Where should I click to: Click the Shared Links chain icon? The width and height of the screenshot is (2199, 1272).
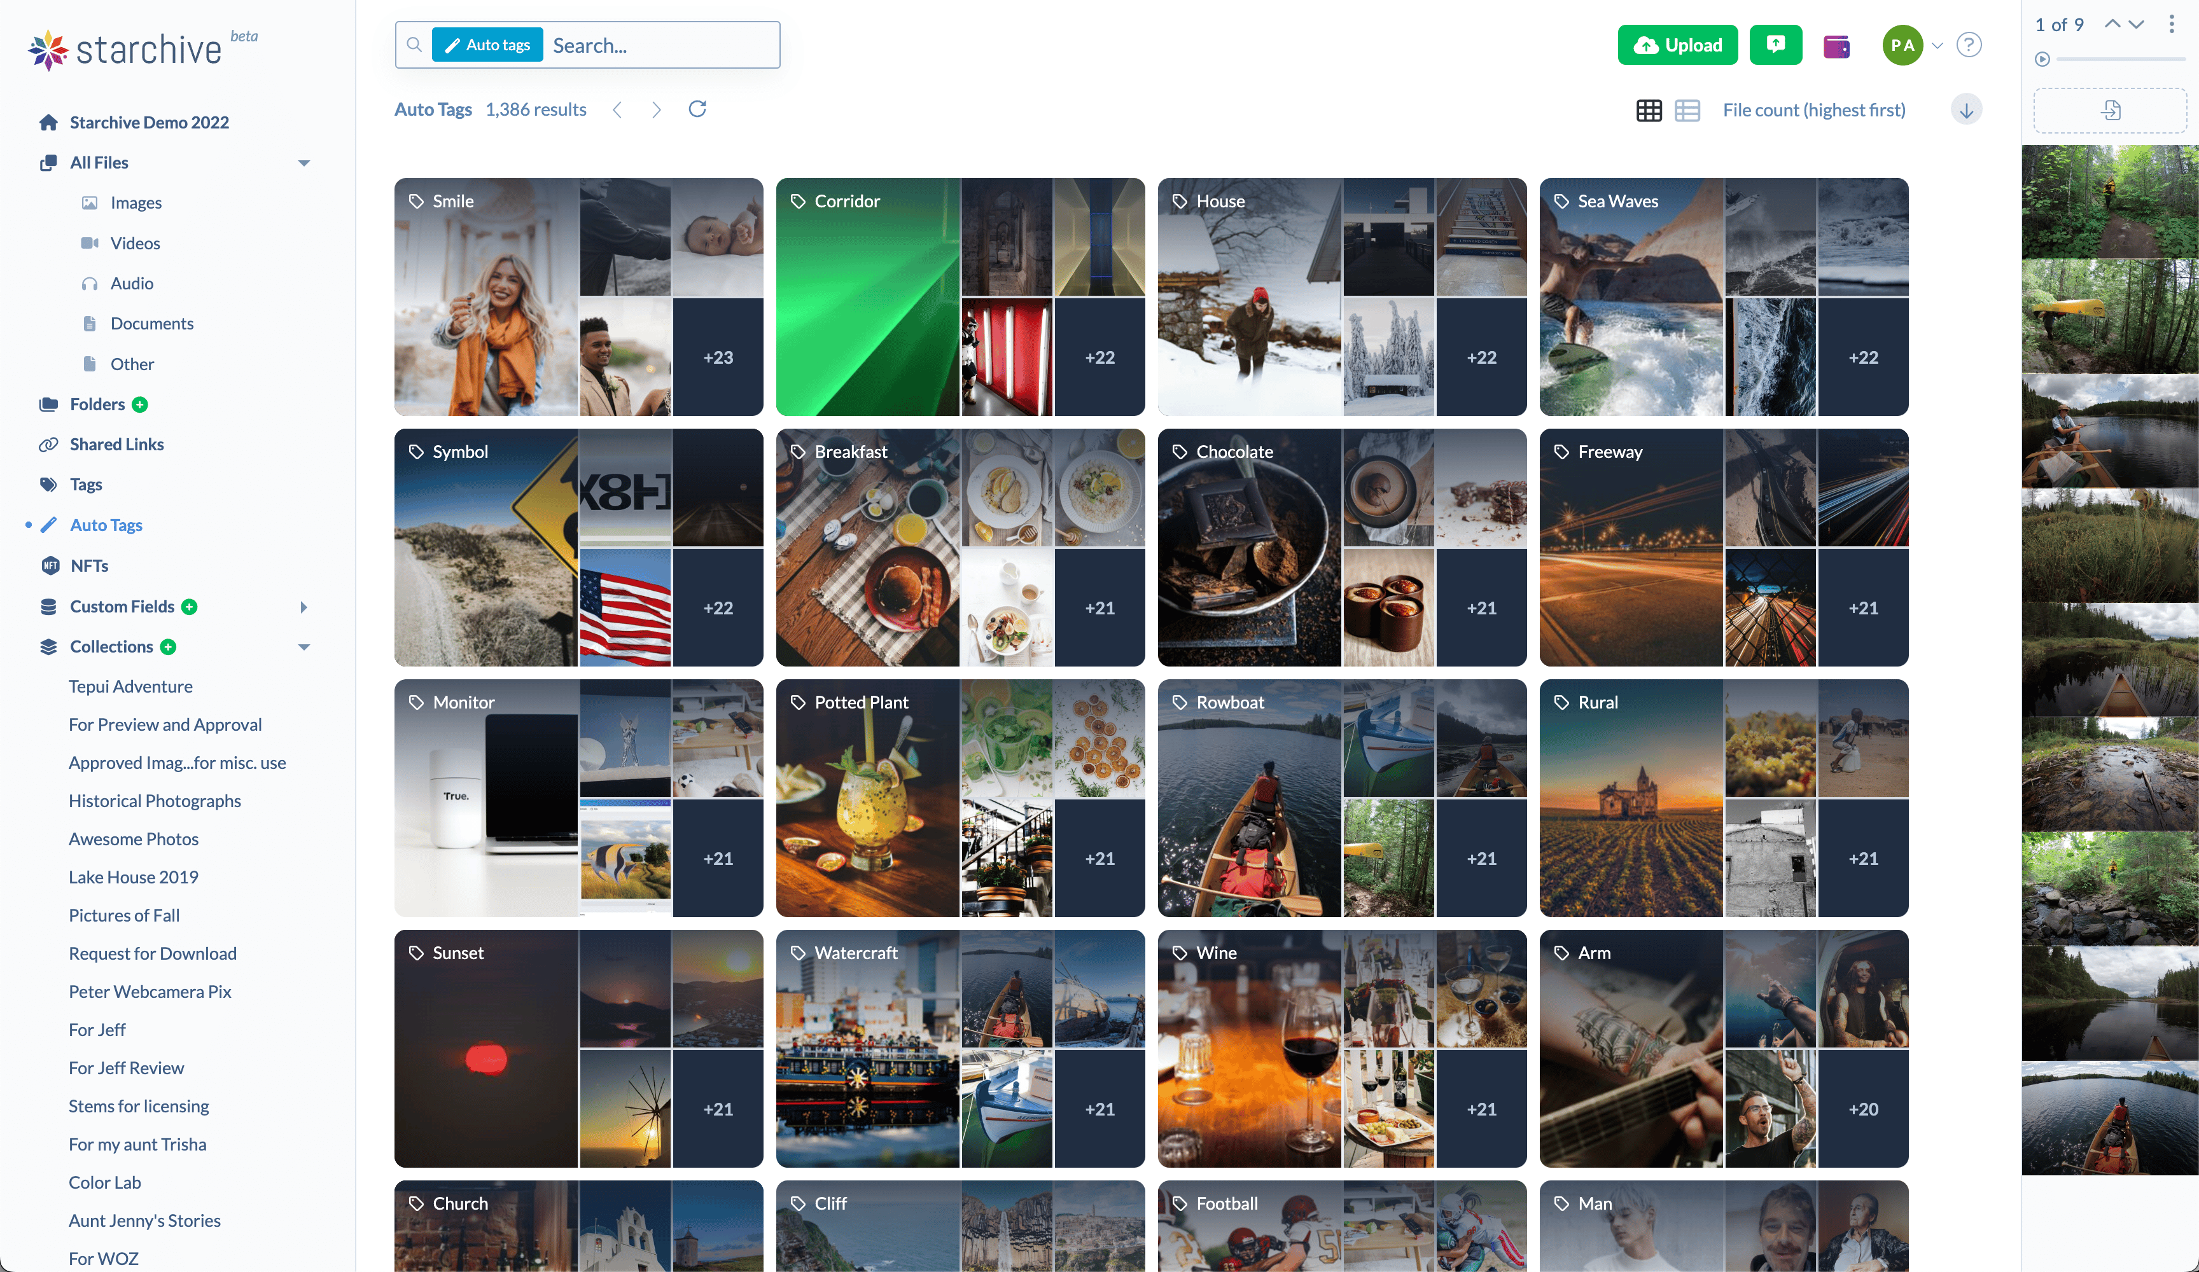click(x=49, y=445)
